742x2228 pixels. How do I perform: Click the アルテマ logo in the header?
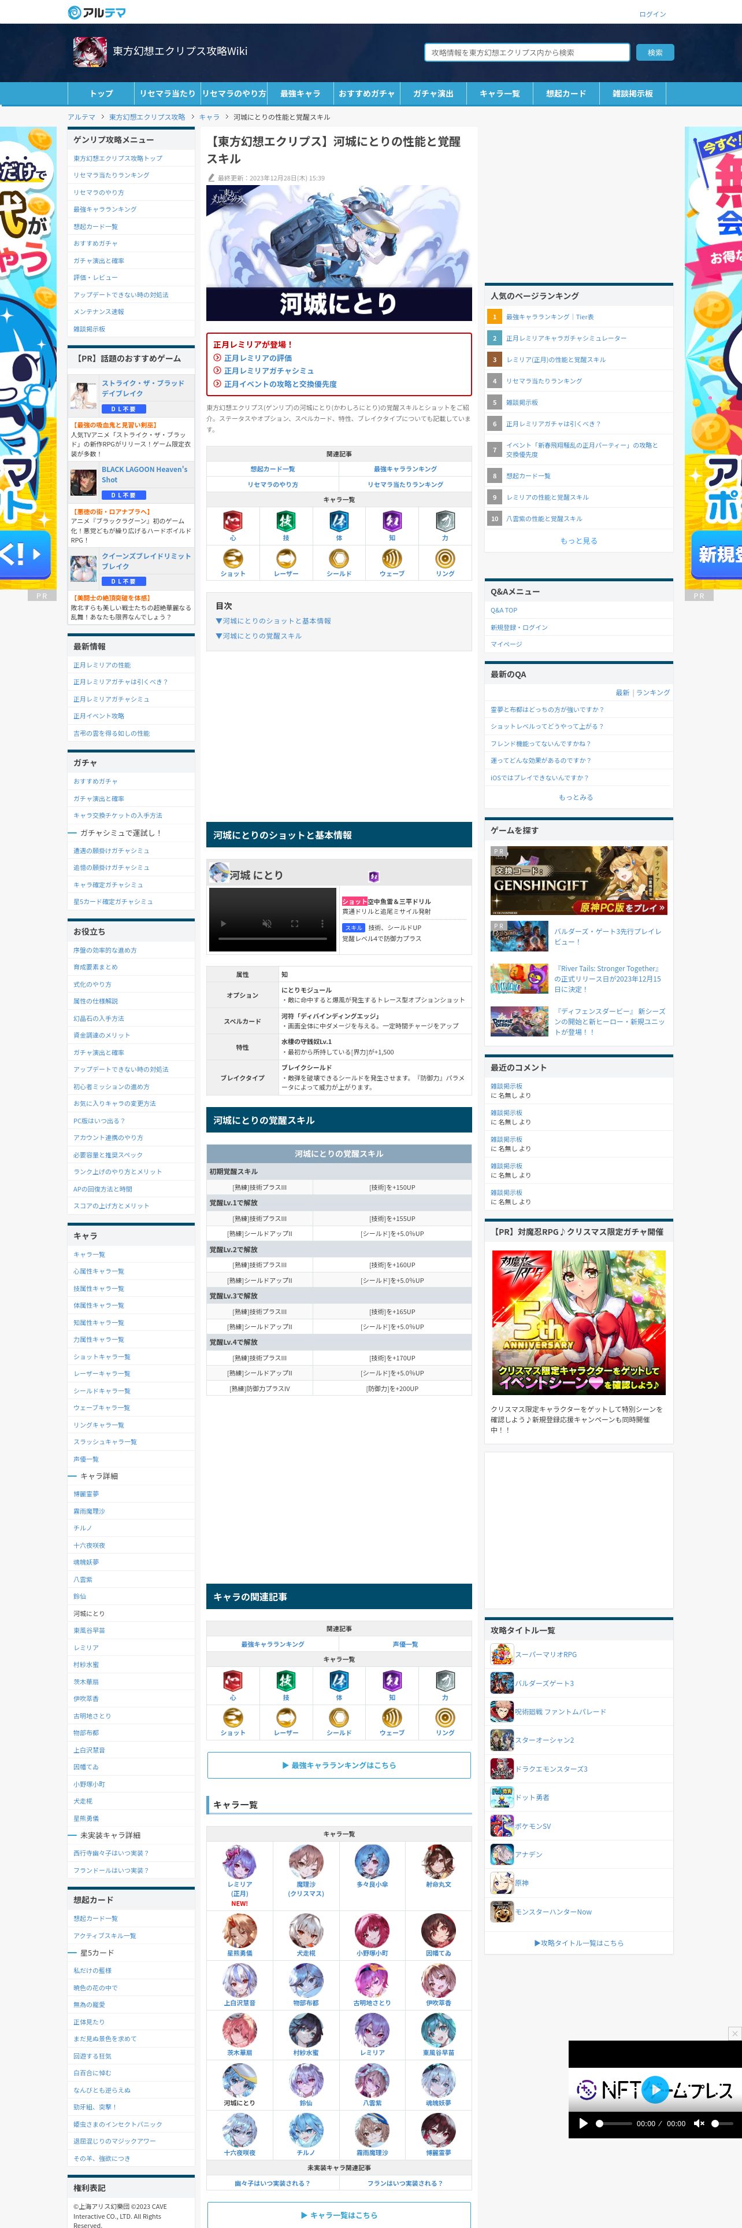pyautogui.click(x=97, y=12)
